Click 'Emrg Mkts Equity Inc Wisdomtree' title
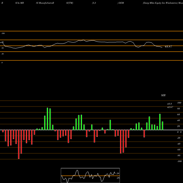The image size is (183, 183). tap(160, 3)
